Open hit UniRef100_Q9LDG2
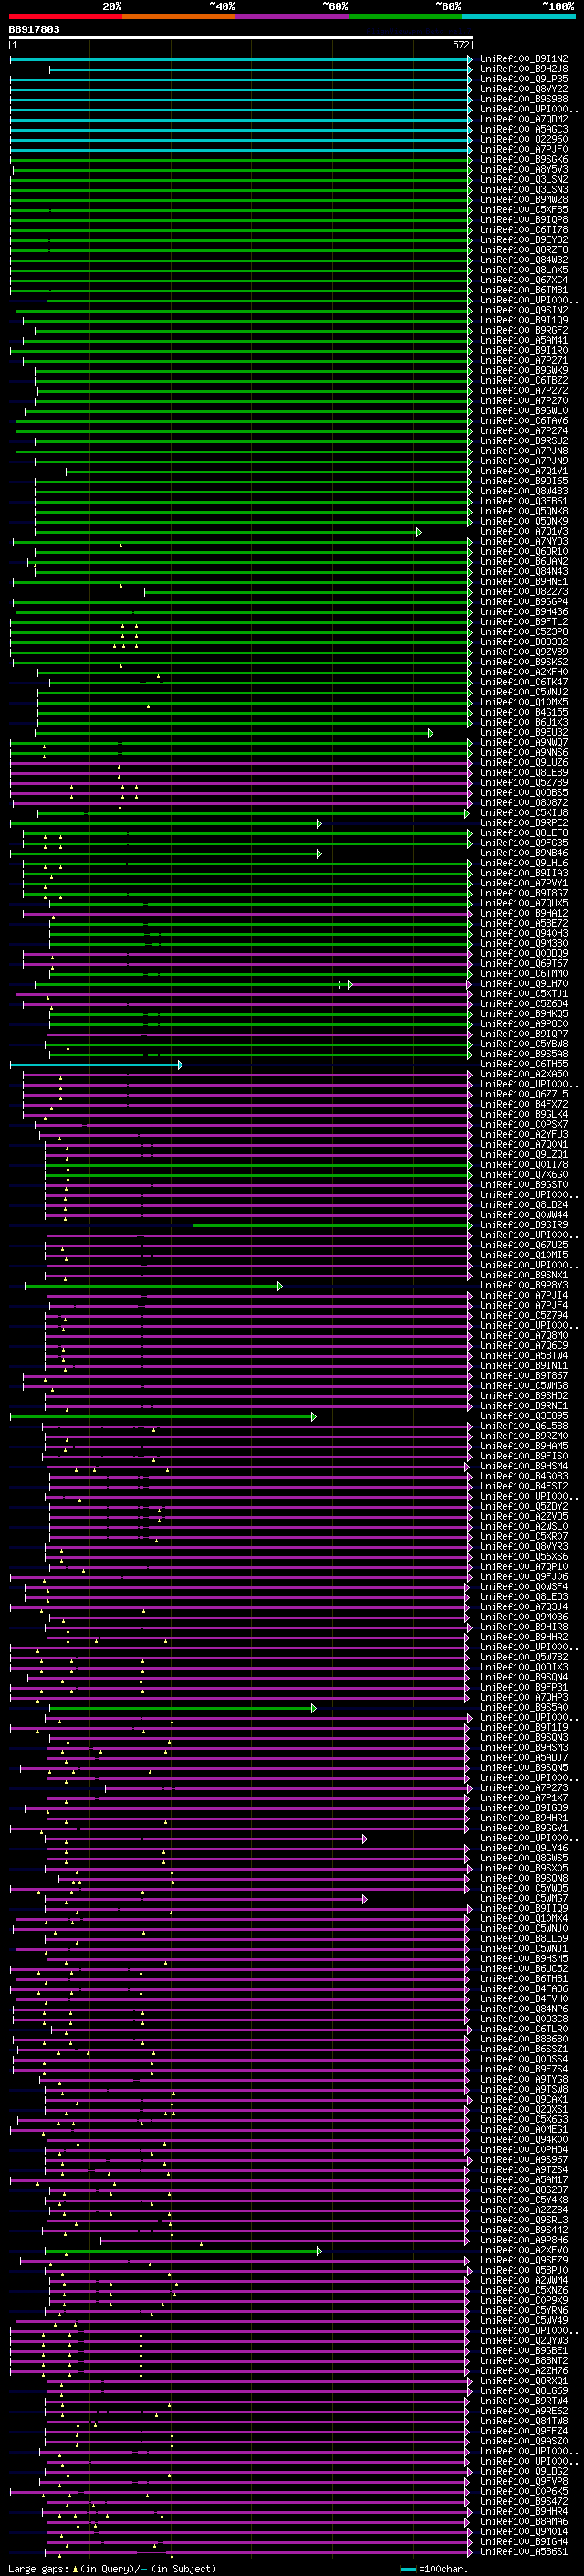 524,2471
